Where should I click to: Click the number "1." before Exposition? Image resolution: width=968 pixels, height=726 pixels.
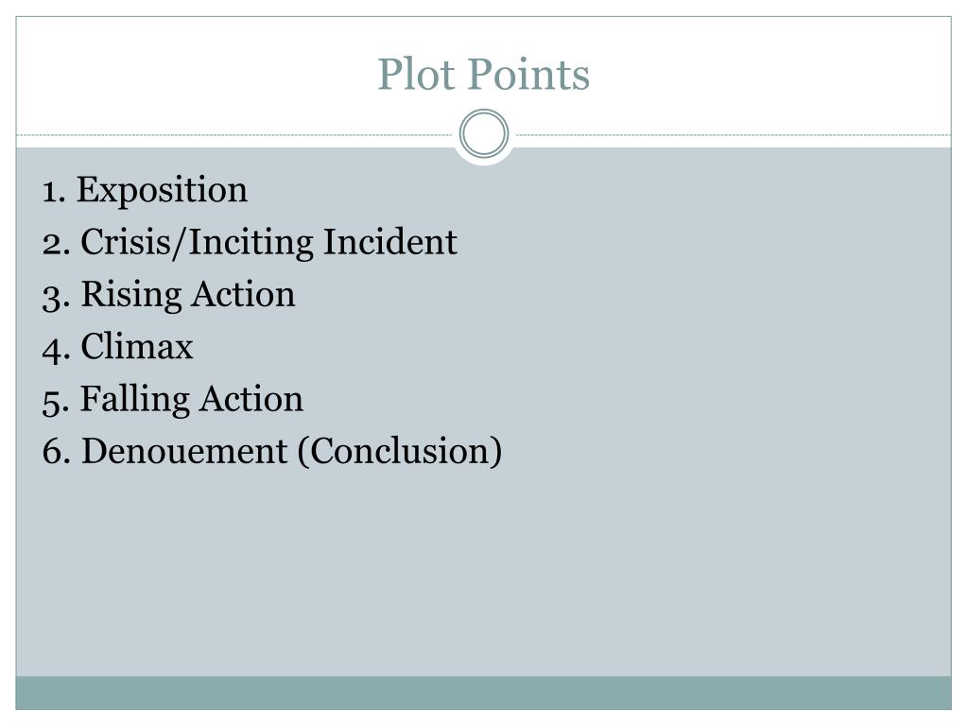pyautogui.click(x=54, y=191)
